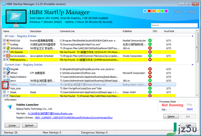Untick the Dingtalk startup checkbox
201x136 pixels.
(4, 69)
